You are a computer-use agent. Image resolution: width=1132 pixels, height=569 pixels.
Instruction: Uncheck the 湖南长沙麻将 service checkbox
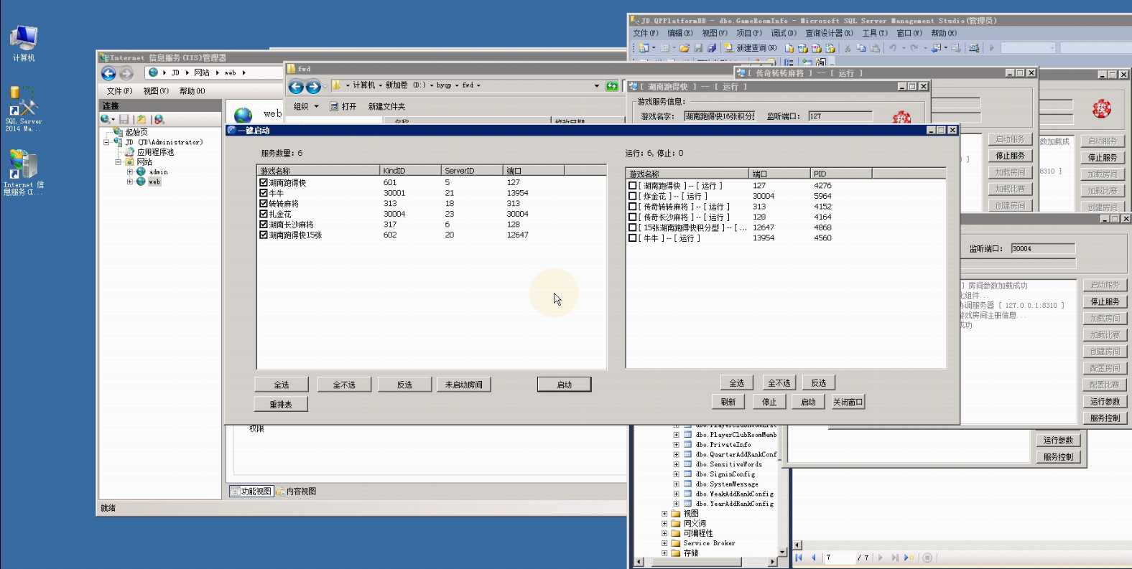264,225
